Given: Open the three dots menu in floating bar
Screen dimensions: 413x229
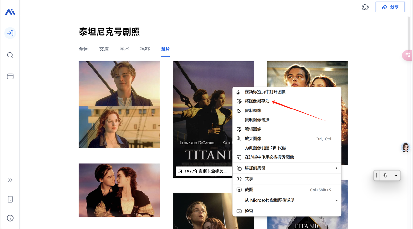Looking at the screenshot, I should coord(395,175).
